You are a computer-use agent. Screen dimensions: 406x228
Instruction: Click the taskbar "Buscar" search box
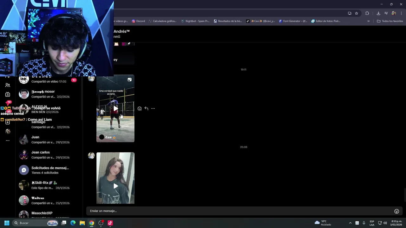click(36, 223)
